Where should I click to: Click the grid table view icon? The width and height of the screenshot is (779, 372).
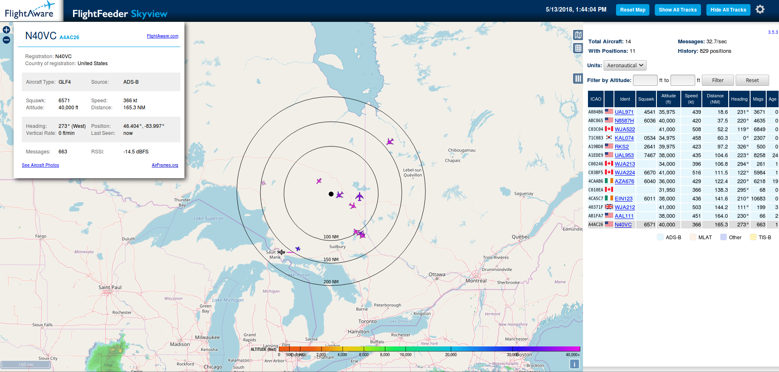(x=578, y=48)
